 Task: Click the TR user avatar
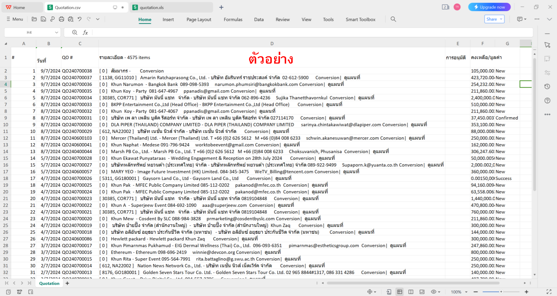pos(457,7)
